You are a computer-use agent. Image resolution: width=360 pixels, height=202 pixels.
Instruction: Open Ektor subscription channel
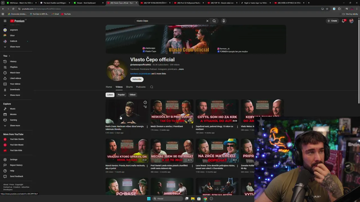point(12,36)
